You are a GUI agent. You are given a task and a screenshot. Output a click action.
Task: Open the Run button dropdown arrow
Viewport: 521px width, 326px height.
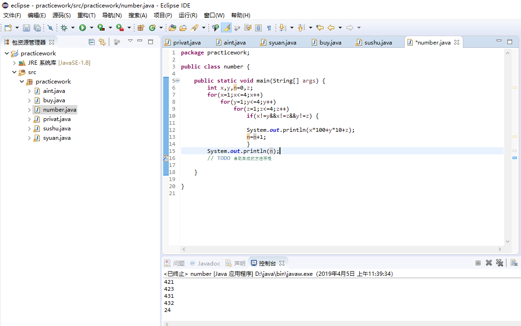[91, 28]
